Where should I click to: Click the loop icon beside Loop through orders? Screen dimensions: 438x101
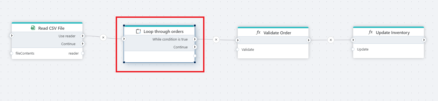(138, 31)
